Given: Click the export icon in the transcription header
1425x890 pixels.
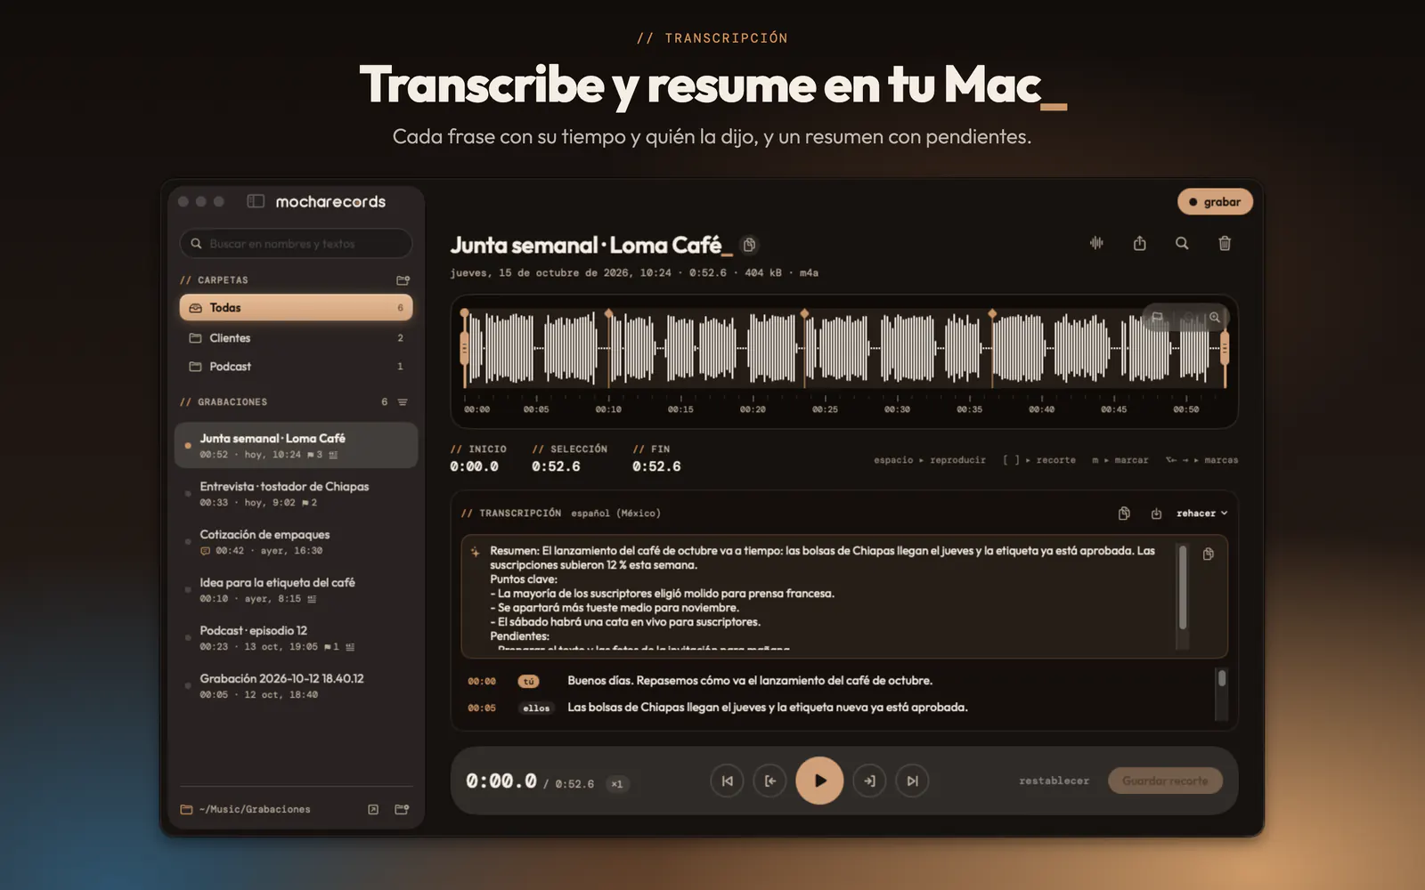Looking at the screenshot, I should [1156, 514].
